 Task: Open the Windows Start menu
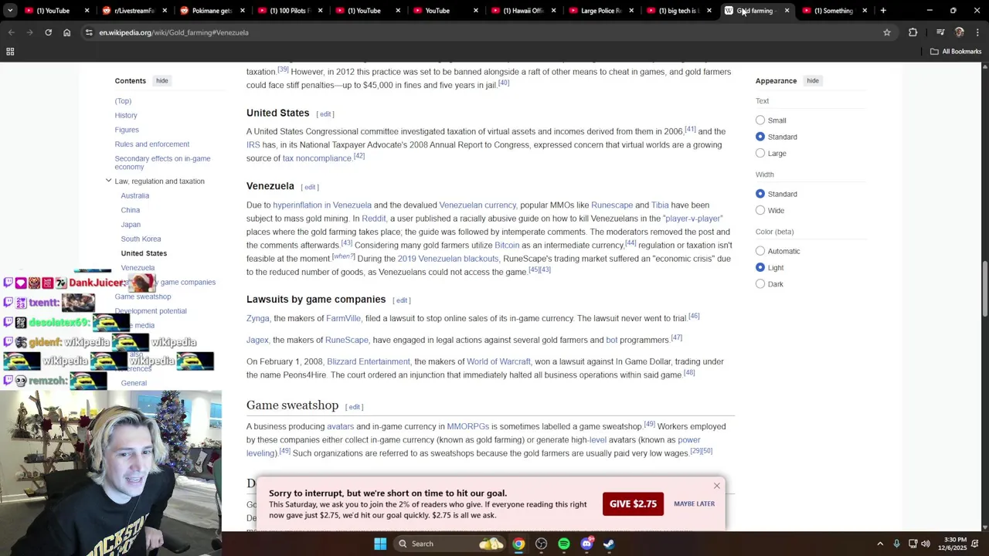coord(380,544)
